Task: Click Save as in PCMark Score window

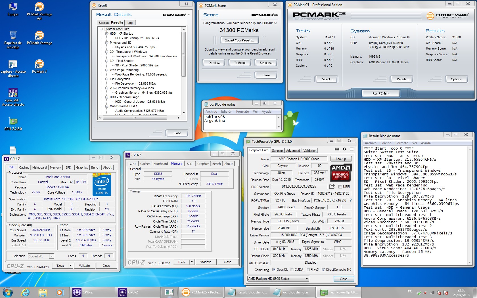Action: click(266, 63)
